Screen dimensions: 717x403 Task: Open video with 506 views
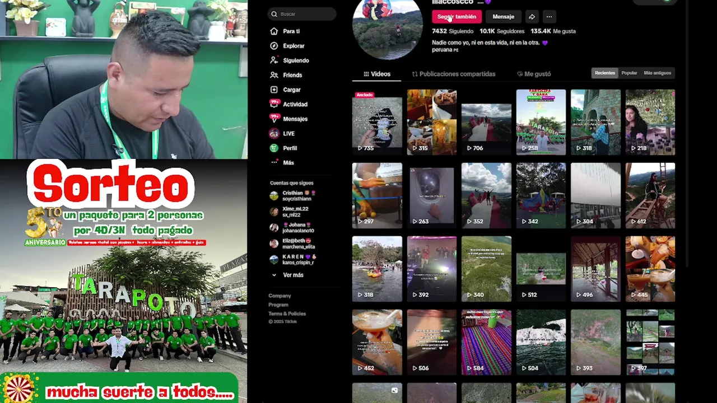(431, 342)
